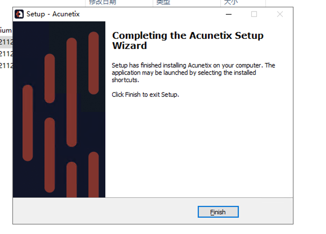Sort by 类型 column header

click(163, 2)
